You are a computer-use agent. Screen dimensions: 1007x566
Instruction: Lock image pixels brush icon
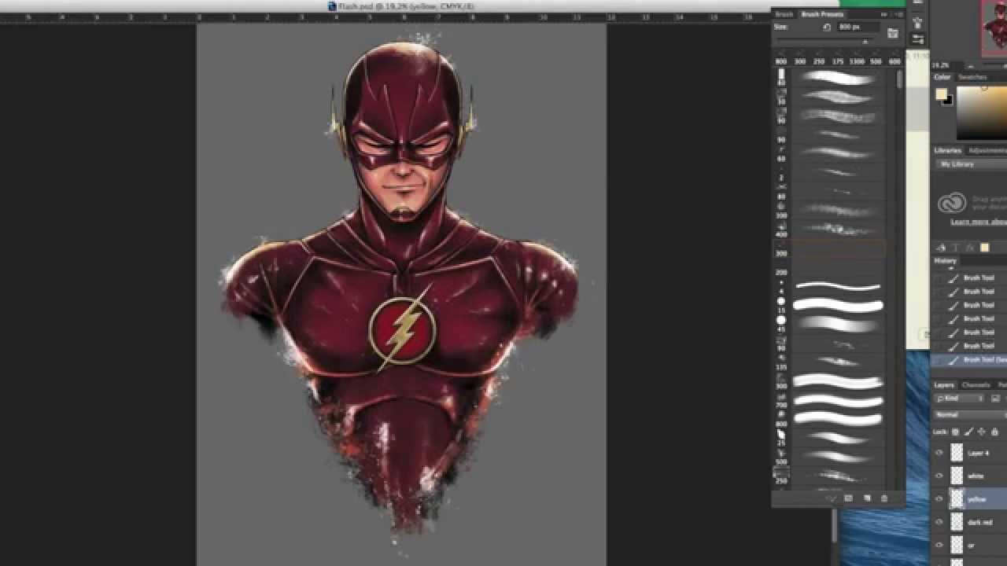(x=968, y=432)
